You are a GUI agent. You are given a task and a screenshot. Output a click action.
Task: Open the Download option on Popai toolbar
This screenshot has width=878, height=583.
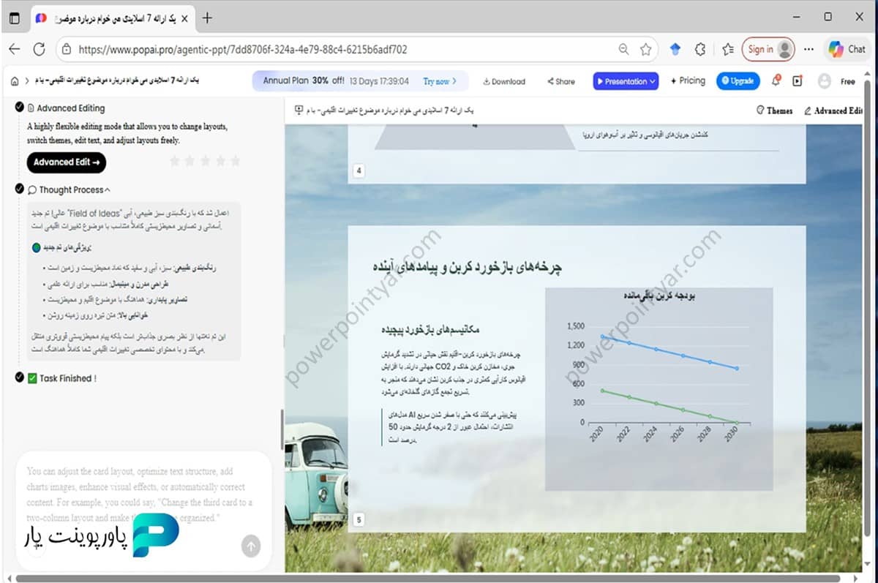[x=503, y=81]
